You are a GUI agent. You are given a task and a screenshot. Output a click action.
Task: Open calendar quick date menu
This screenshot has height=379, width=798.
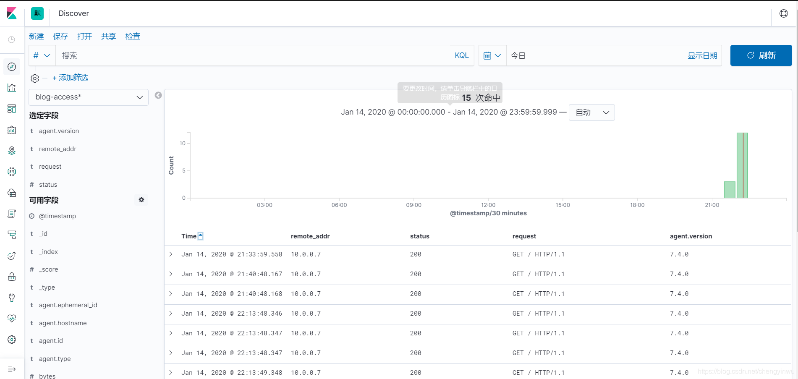click(x=492, y=55)
